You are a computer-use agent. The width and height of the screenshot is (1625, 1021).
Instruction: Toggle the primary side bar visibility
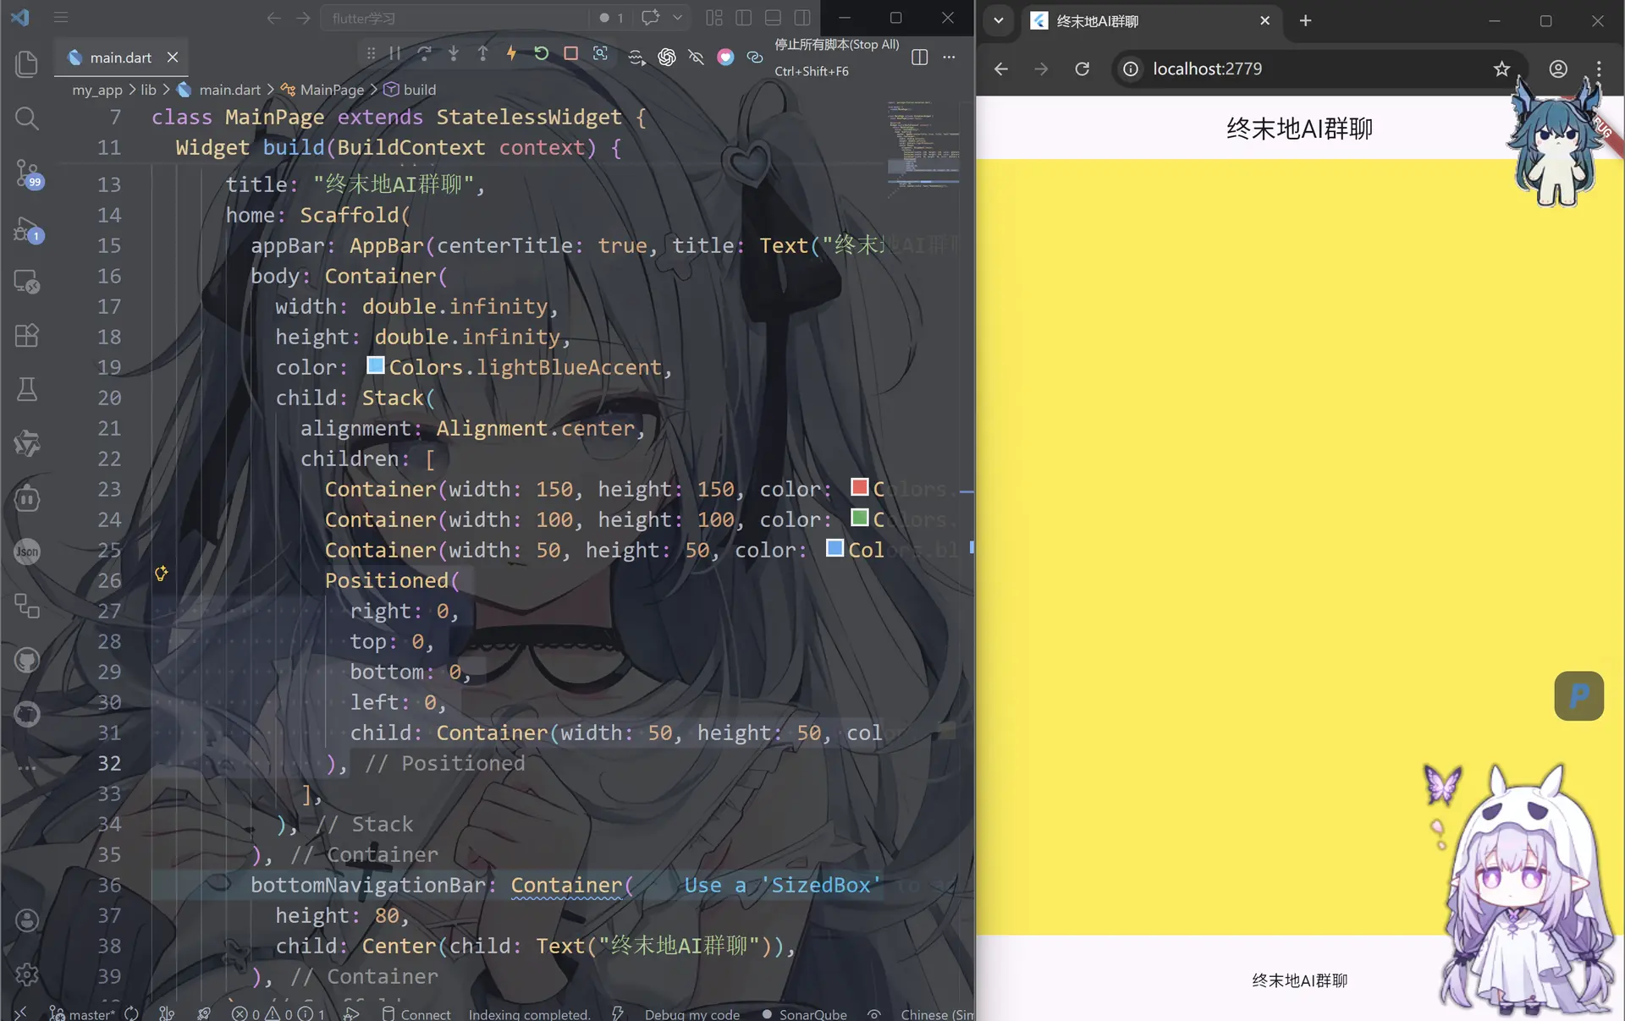744,18
